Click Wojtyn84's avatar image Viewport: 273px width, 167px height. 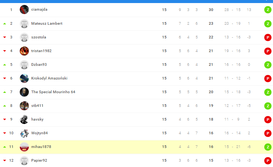pyautogui.click(x=24, y=133)
